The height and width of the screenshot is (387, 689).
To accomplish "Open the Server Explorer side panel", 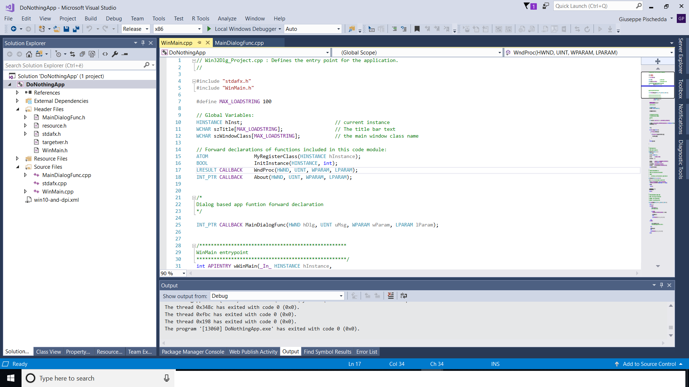I will pos(680,56).
